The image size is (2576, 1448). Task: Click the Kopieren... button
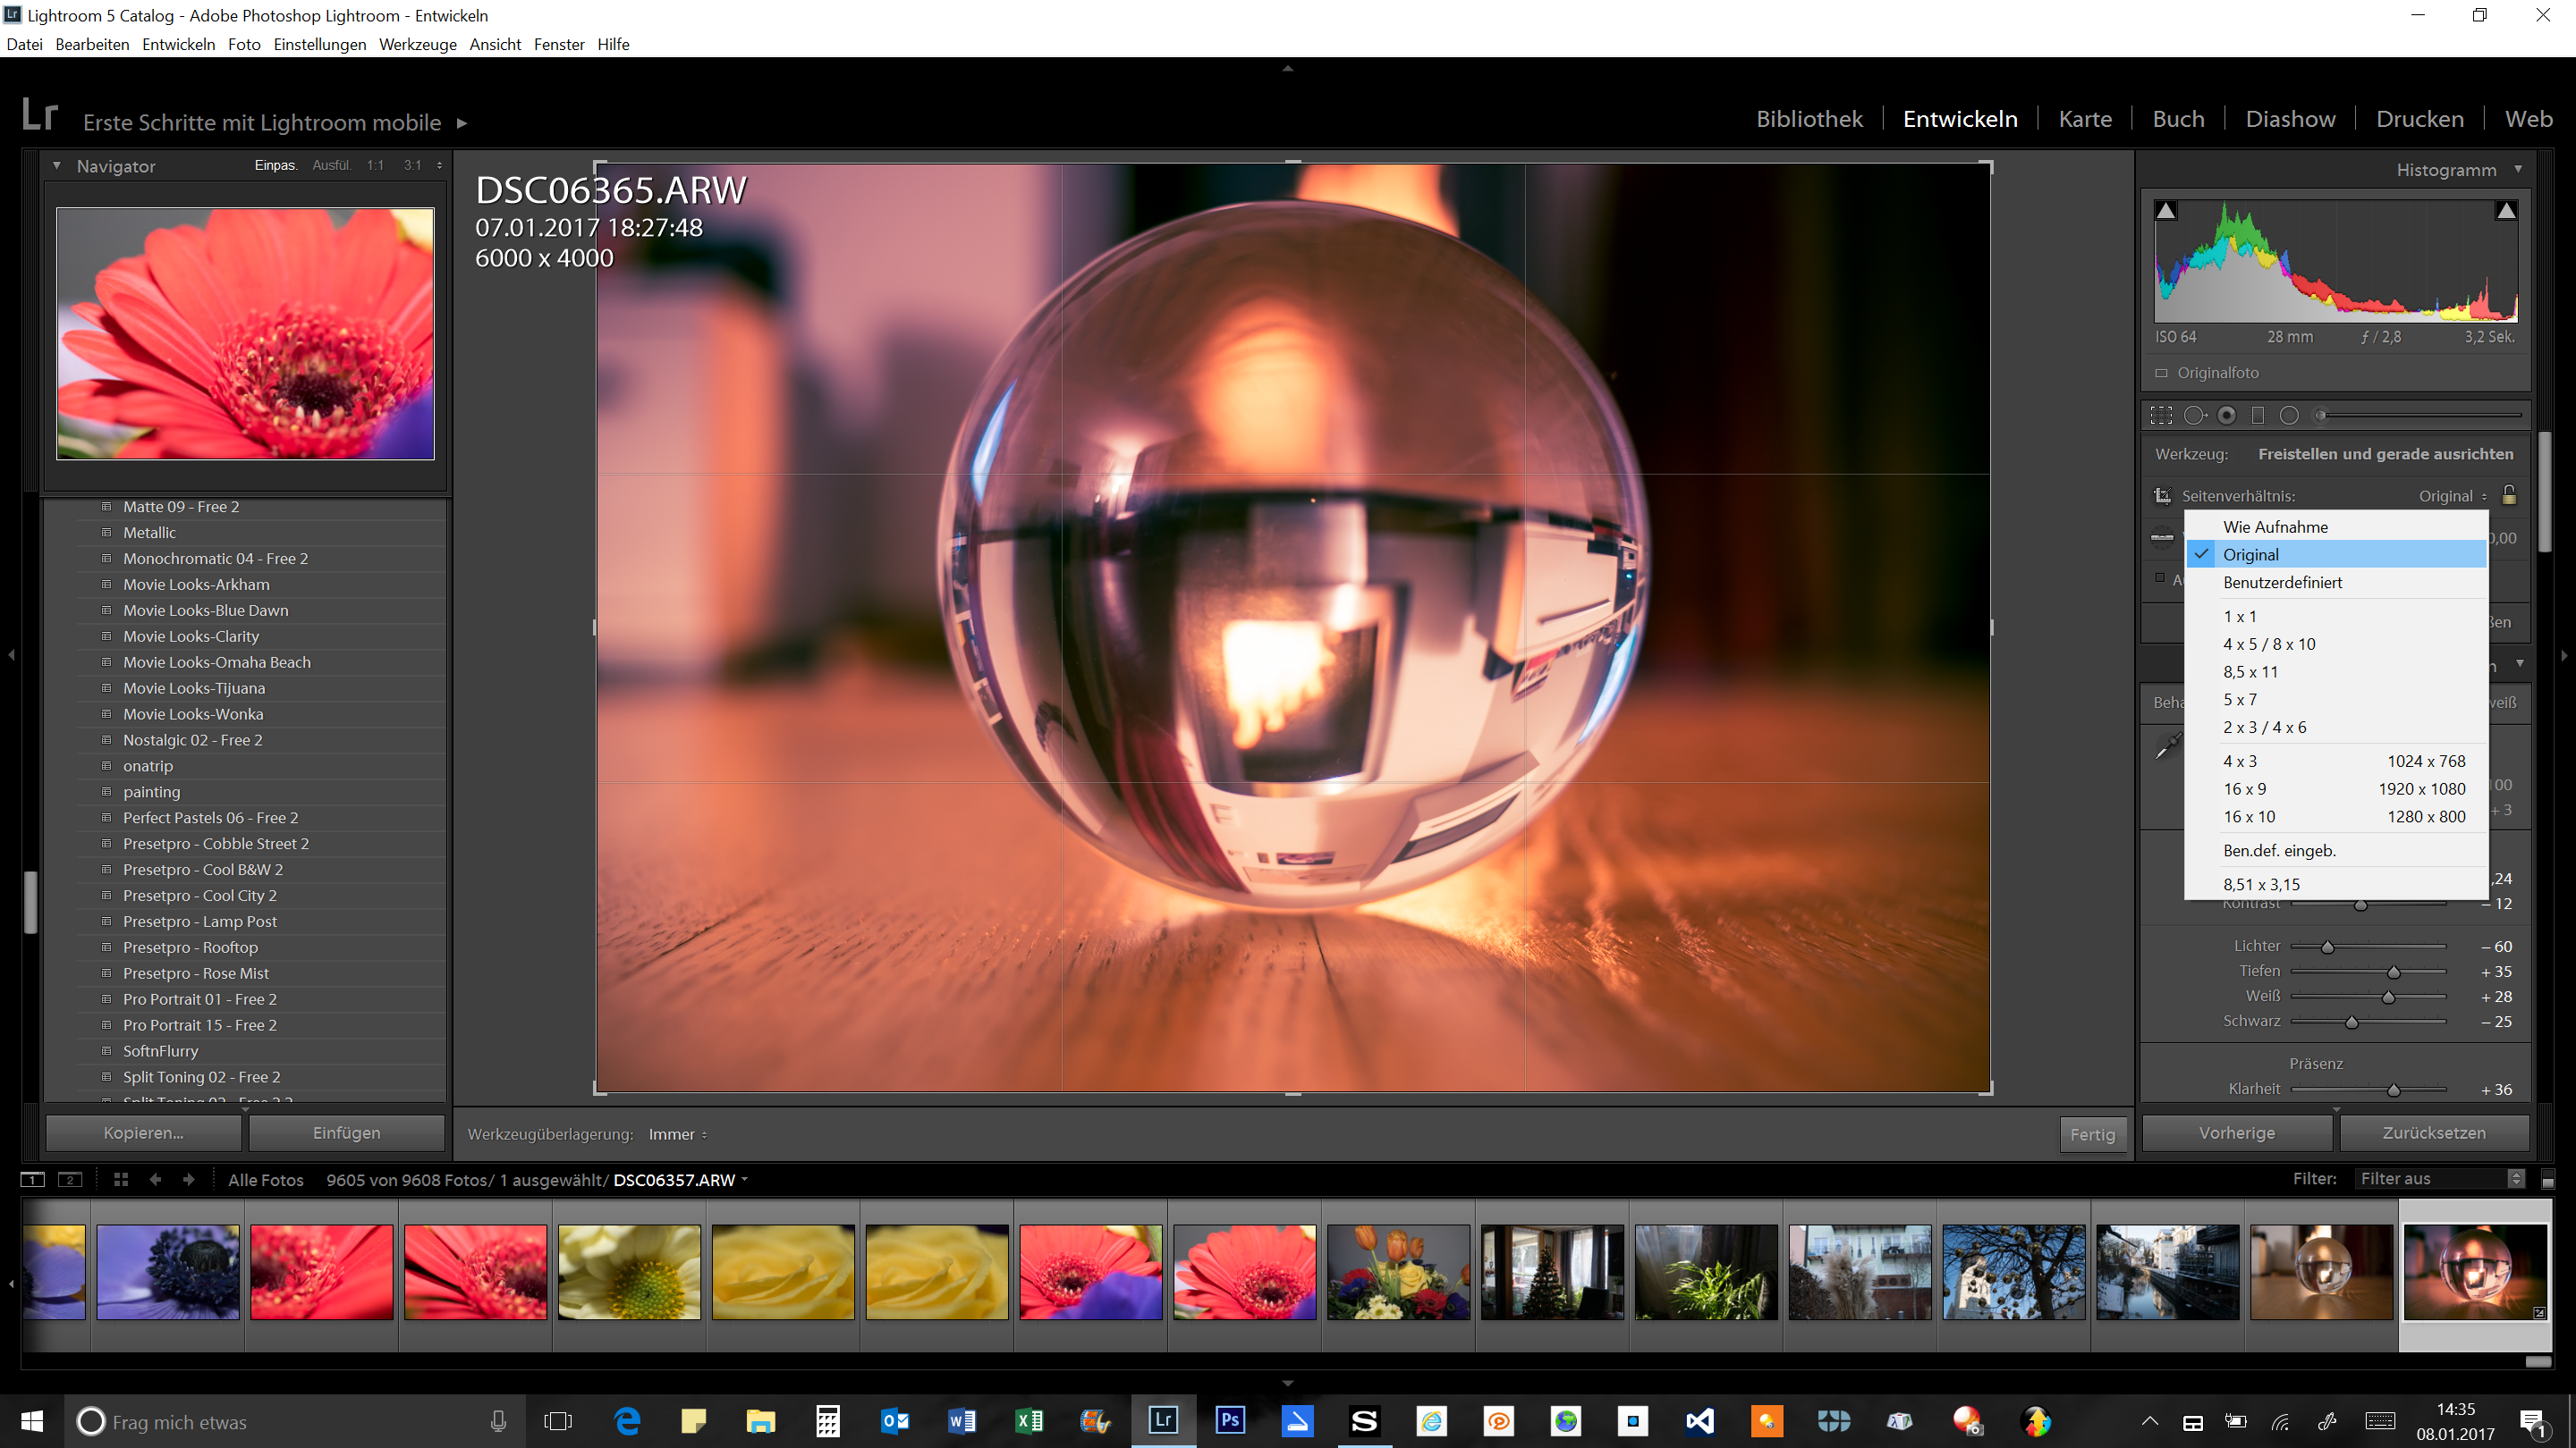(x=144, y=1132)
